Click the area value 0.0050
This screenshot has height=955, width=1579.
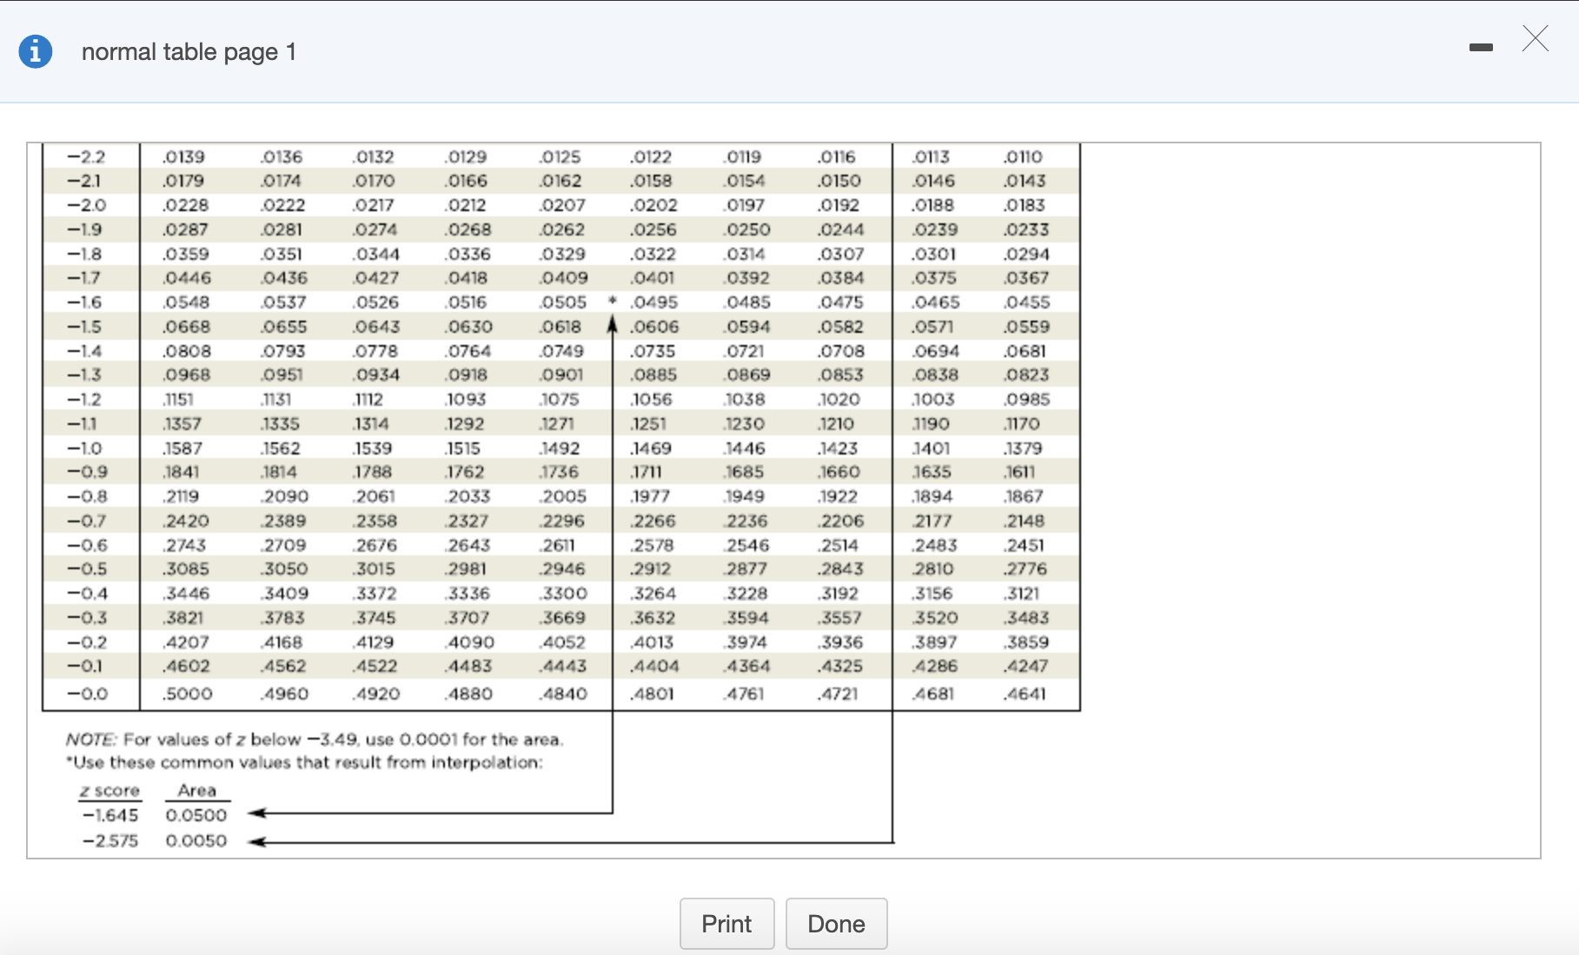tap(196, 841)
